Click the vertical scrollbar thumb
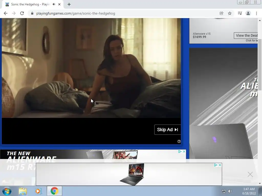 (260, 65)
